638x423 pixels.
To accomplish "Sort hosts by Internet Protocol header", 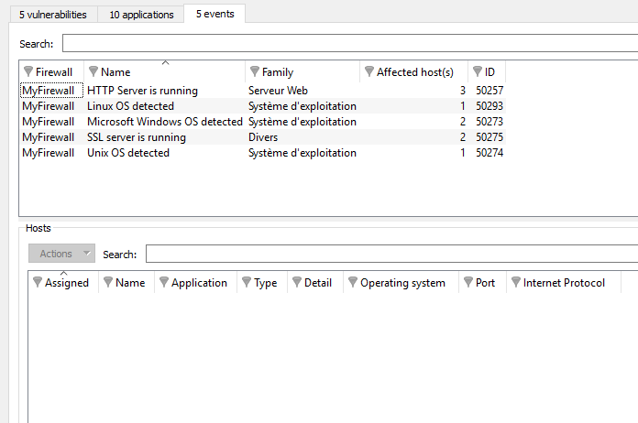I will (564, 282).
